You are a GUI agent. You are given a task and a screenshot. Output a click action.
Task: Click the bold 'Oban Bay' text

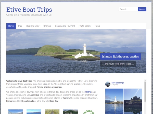(x=54, y=101)
